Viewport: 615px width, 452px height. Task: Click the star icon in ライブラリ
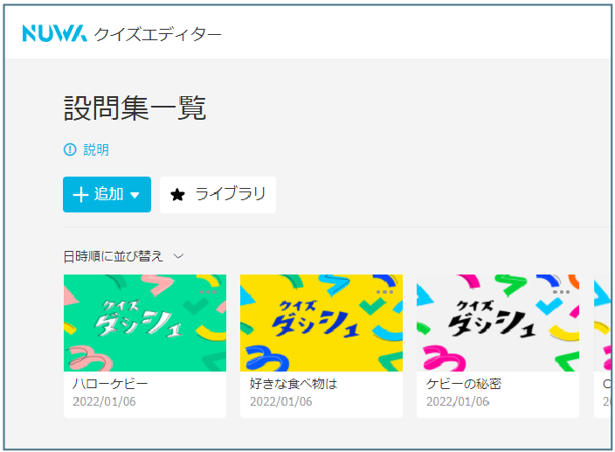[x=177, y=195]
